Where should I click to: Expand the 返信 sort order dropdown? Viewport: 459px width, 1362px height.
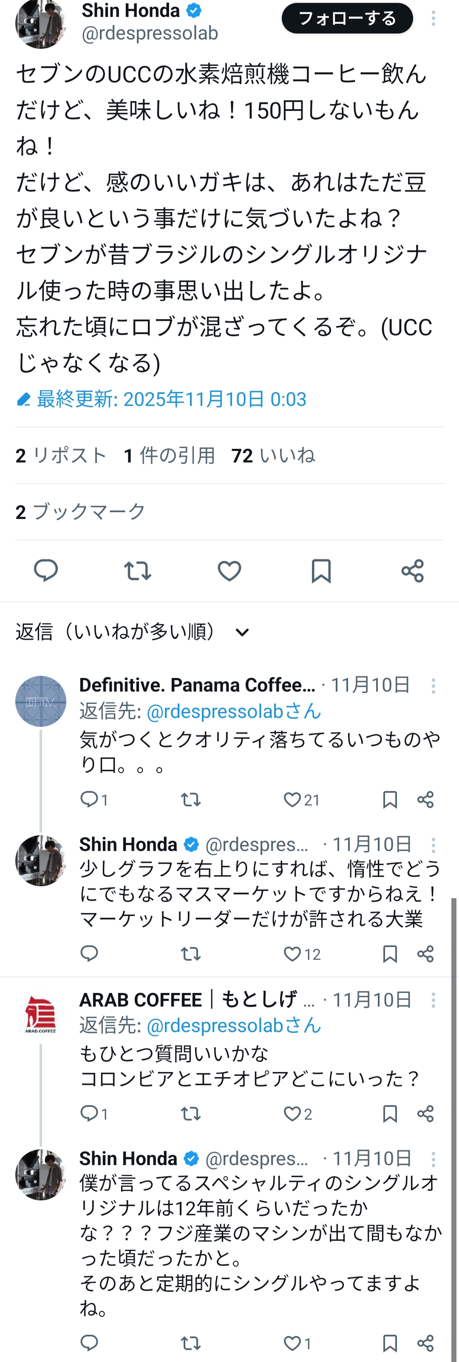242,633
